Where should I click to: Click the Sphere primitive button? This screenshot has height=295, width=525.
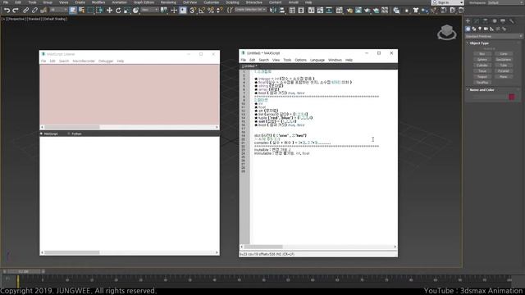[x=482, y=60]
